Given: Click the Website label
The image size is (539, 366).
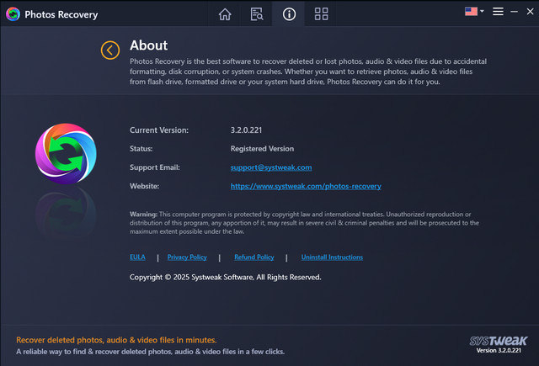Looking at the screenshot, I should [x=144, y=186].
